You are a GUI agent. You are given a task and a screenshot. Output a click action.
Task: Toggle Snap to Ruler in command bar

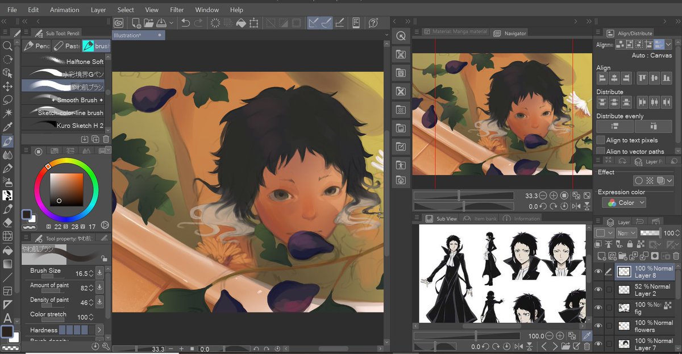click(313, 23)
